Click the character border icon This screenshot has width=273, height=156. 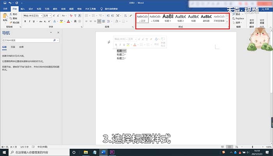pyautogui.click(x=80, y=16)
